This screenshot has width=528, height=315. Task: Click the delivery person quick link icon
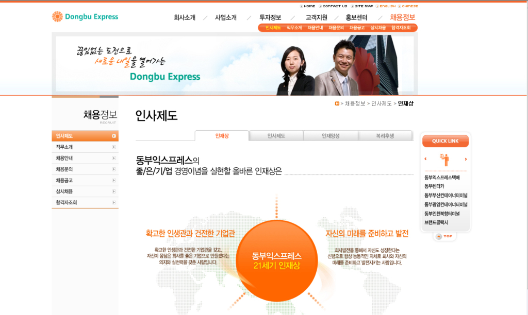tap(444, 160)
